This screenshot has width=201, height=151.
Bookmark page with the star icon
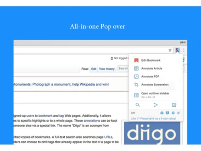coord(170,50)
